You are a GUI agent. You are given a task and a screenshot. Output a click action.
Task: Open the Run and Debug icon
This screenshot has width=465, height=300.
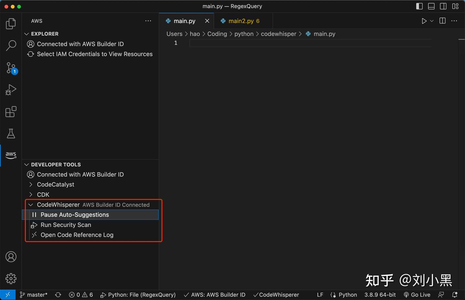coord(11,90)
